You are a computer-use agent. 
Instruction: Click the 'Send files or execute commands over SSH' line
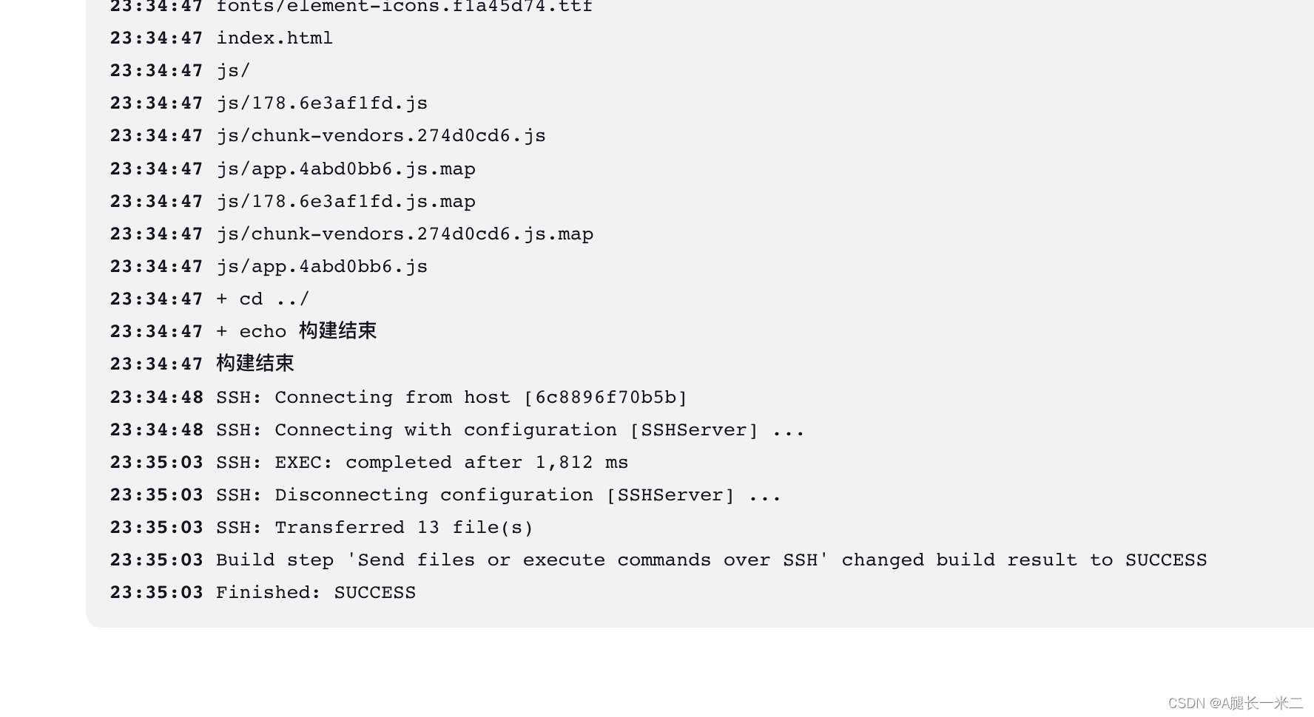(658, 560)
